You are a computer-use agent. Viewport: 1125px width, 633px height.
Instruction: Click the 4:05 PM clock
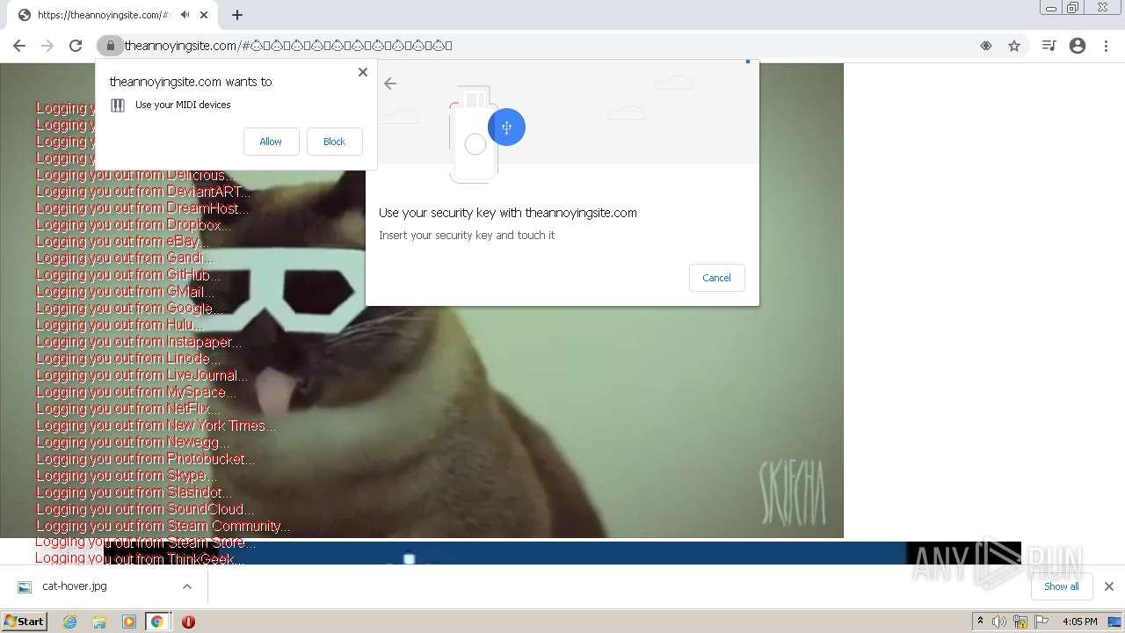tap(1079, 622)
